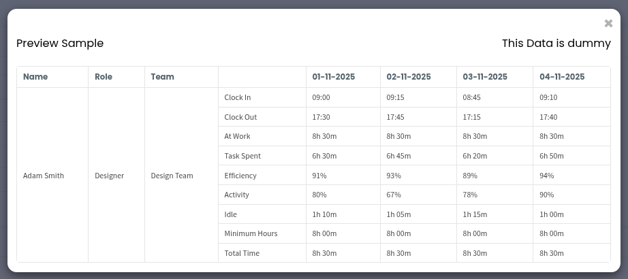Image resolution: width=628 pixels, height=279 pixels.
Task: Select the 03-11-2025 date column header
Action: pos(485,77)
